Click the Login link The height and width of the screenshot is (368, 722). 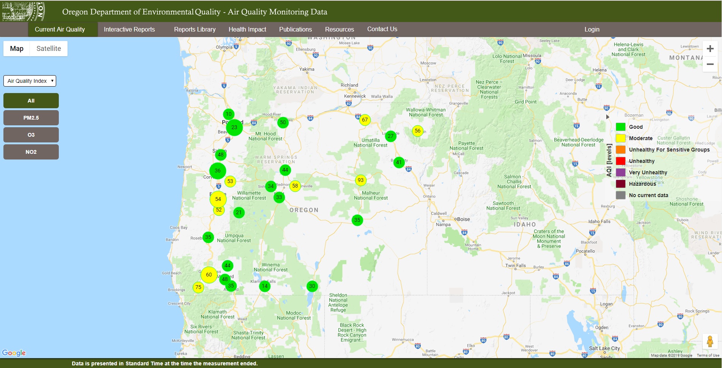point(591,29)
